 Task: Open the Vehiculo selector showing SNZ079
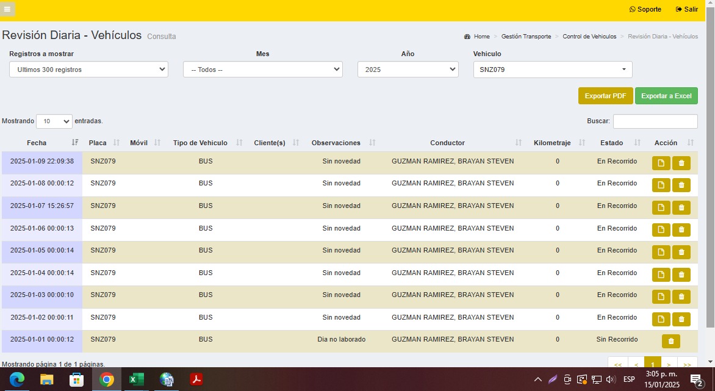pos(552,70)
